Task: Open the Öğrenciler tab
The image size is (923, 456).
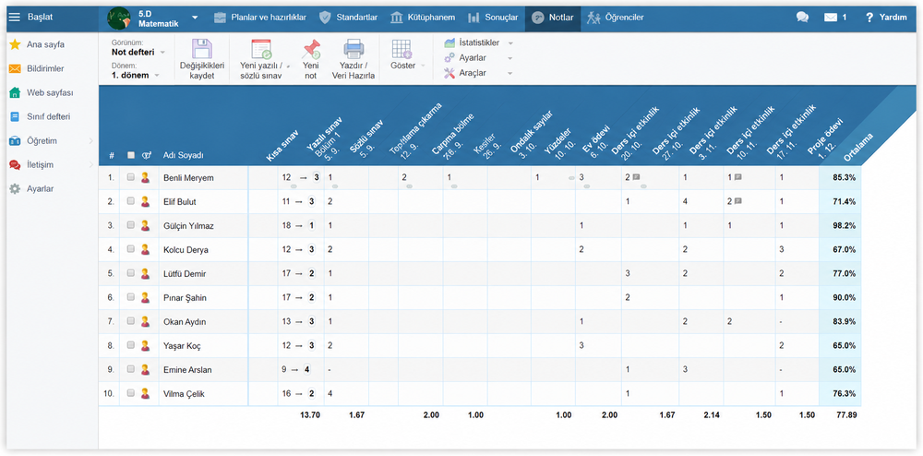Action: pyautogui.click(x=615, y=17)
